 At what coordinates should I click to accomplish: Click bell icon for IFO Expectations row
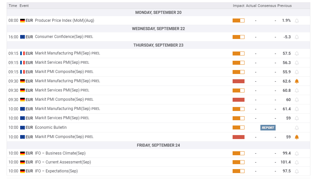pos(297,171)
